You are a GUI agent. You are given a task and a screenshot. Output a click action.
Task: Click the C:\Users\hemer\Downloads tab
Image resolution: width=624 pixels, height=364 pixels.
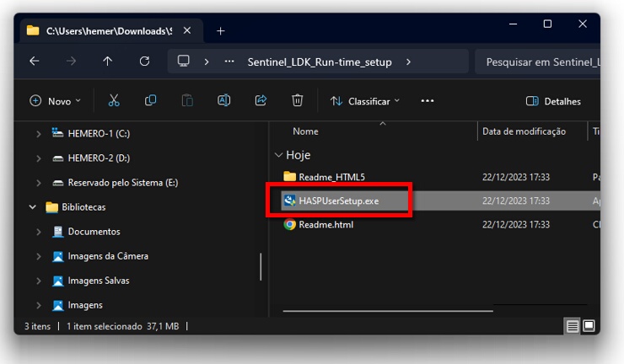pos(109,31)
